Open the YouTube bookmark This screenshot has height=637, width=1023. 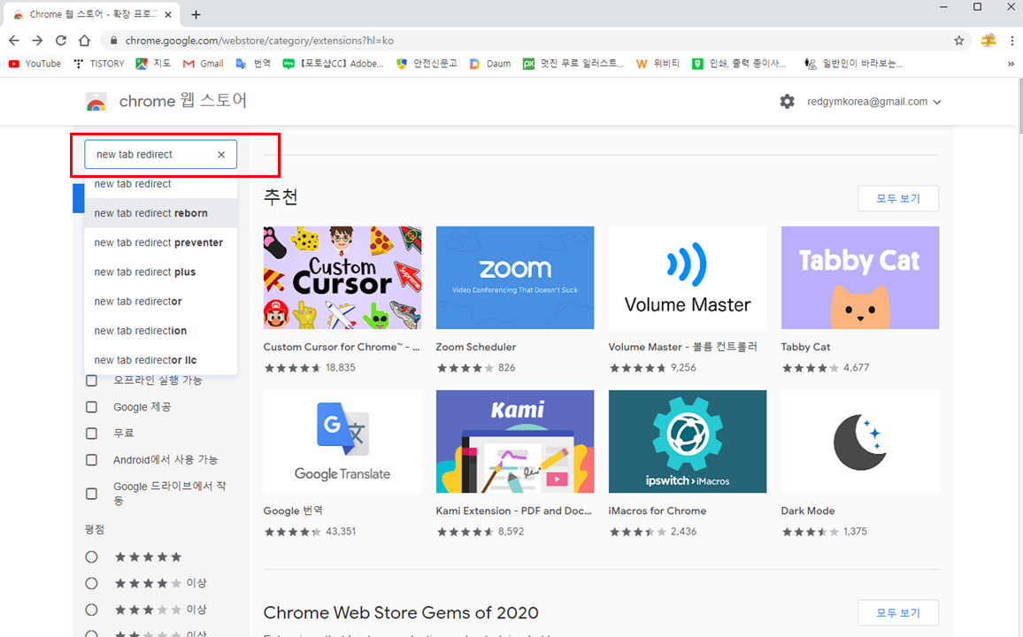[35, 63]
